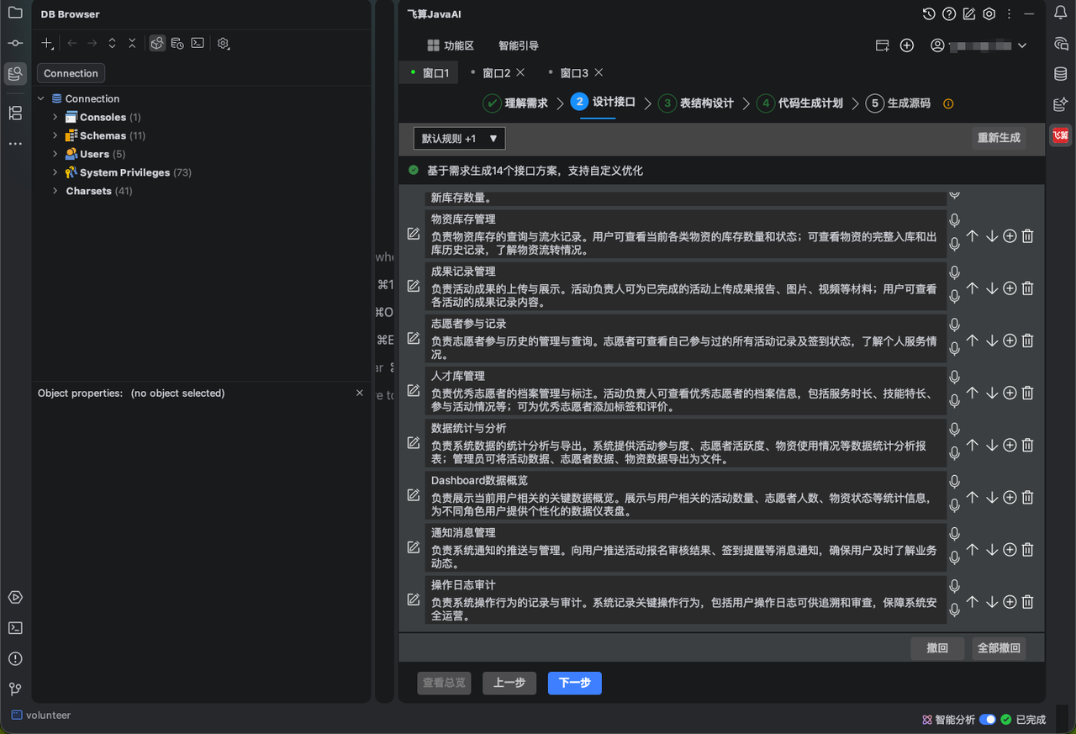Switch to the 智能引导 tab

(519, 45)
